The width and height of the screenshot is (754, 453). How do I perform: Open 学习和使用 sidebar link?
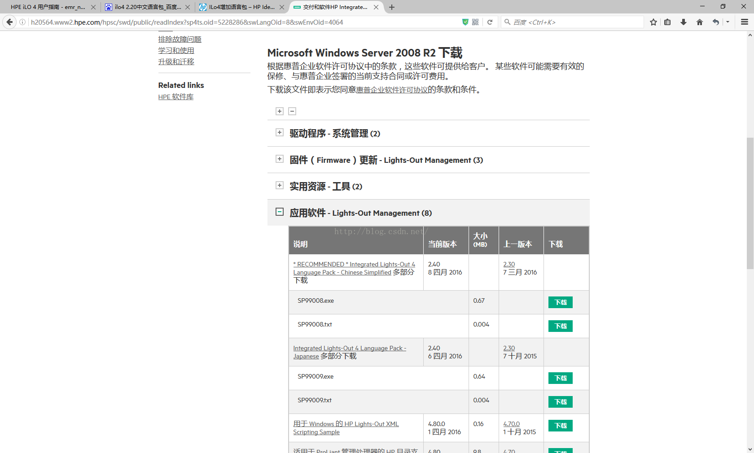[176, 51]
